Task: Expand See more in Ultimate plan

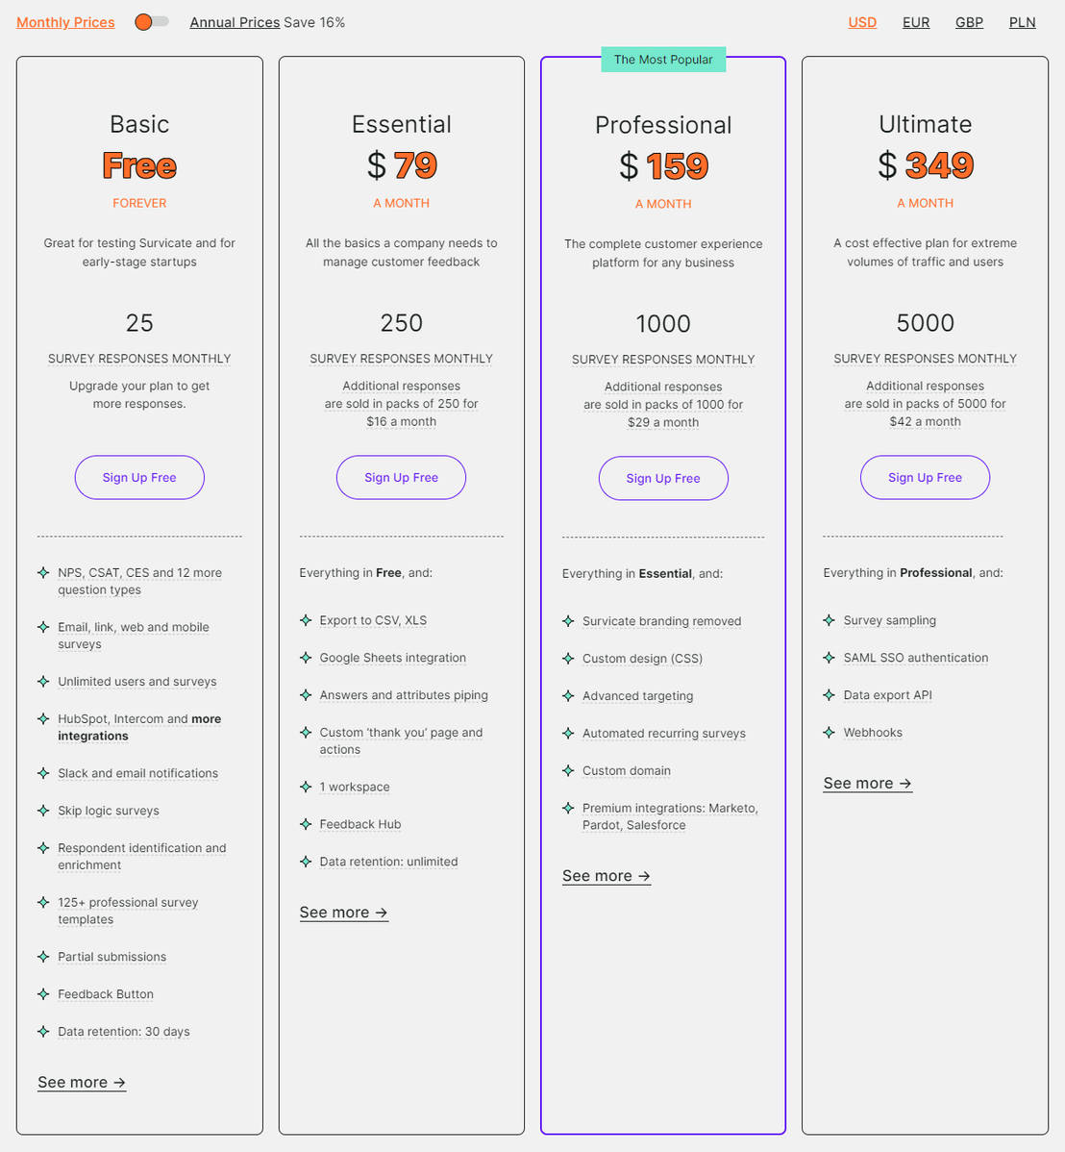Action: click(867, 784)
